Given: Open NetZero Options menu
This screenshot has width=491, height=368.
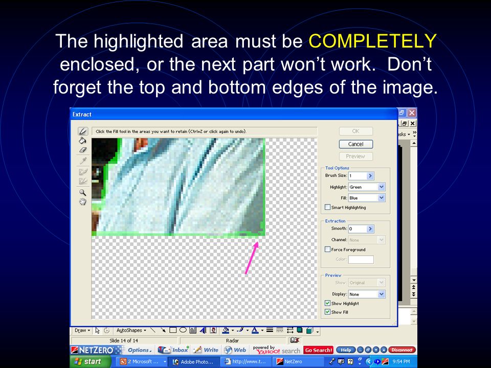Looking at the screenshot, I should (x=140, y=350).
